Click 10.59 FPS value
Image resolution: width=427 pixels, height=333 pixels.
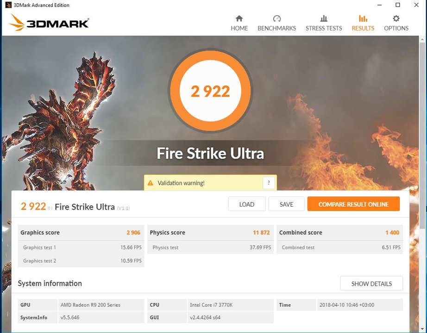coord(131,261)
